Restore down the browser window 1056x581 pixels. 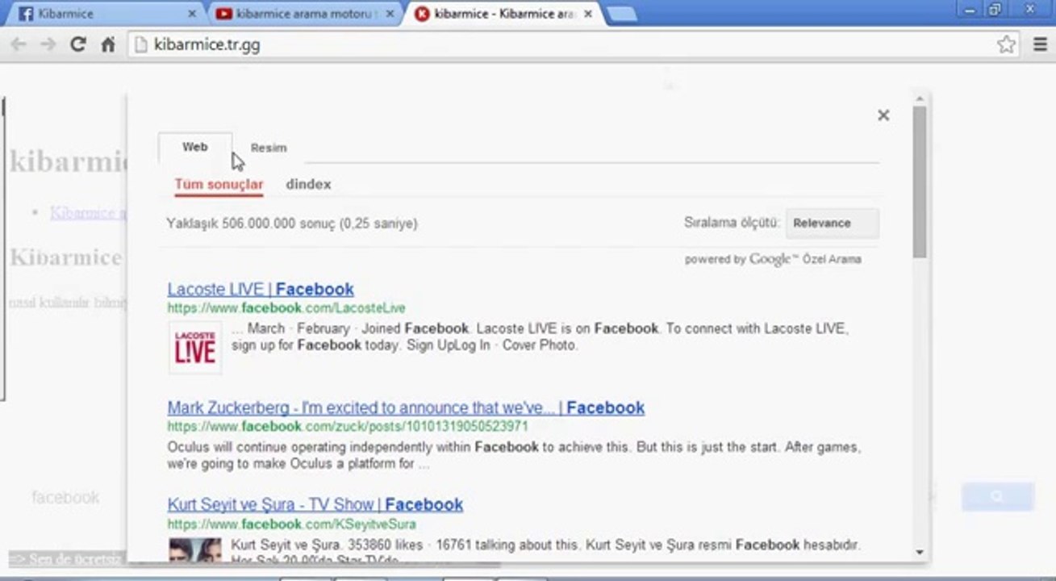click(x=995, y=9)
